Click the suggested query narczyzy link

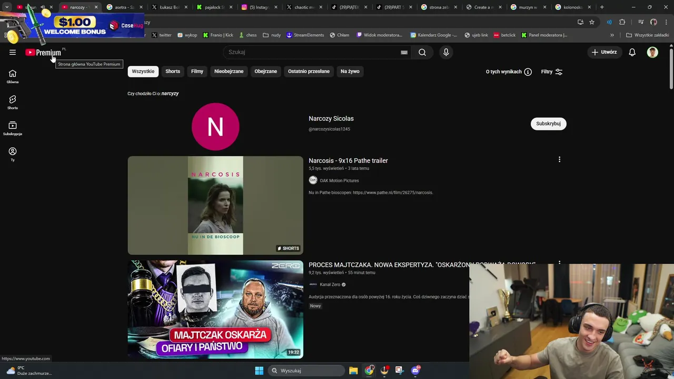(x=170, y=94)
